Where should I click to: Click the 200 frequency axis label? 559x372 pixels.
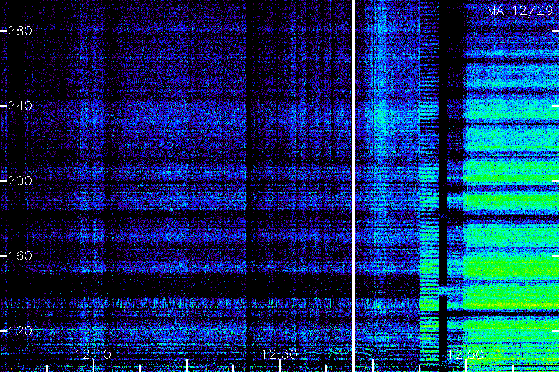(x=20, y=181)
